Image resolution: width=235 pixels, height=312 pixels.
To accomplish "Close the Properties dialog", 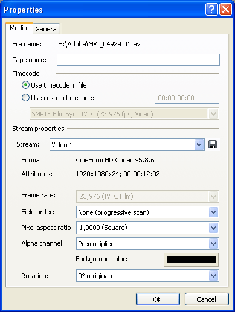I will [x=225, y=10].
